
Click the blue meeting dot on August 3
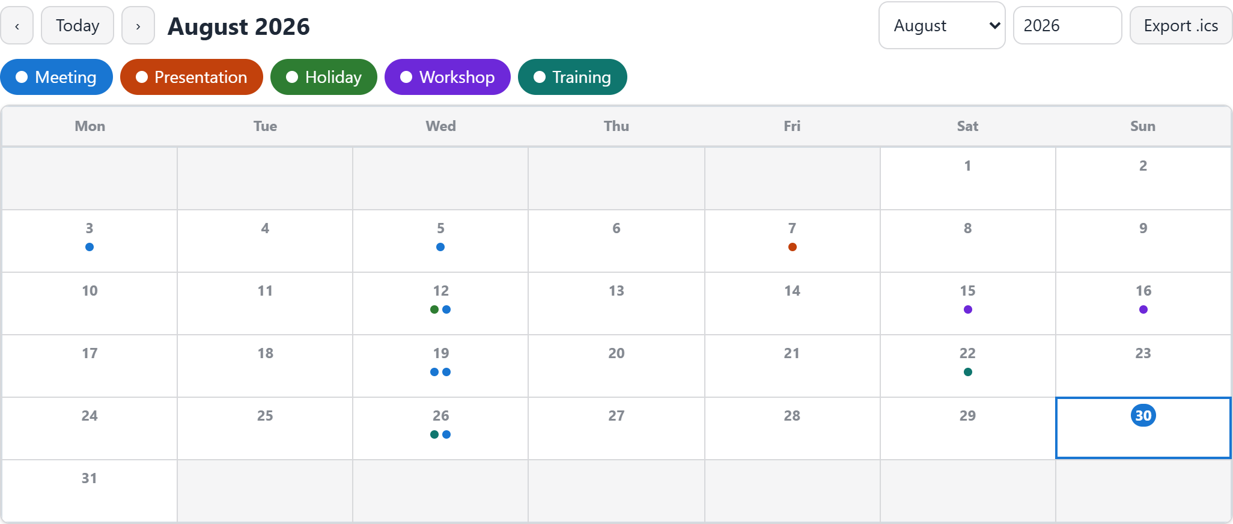point(90,247)
